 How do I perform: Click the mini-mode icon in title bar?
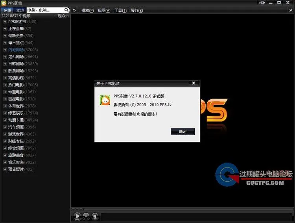[262, 3]
